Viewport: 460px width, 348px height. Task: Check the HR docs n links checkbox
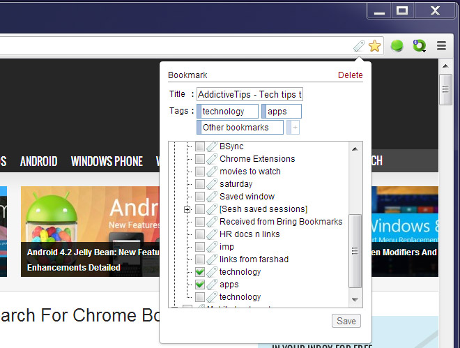coord(200,234)
